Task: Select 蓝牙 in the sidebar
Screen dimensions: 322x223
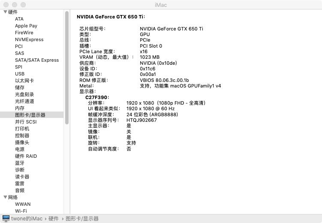Action: [20, 163]
